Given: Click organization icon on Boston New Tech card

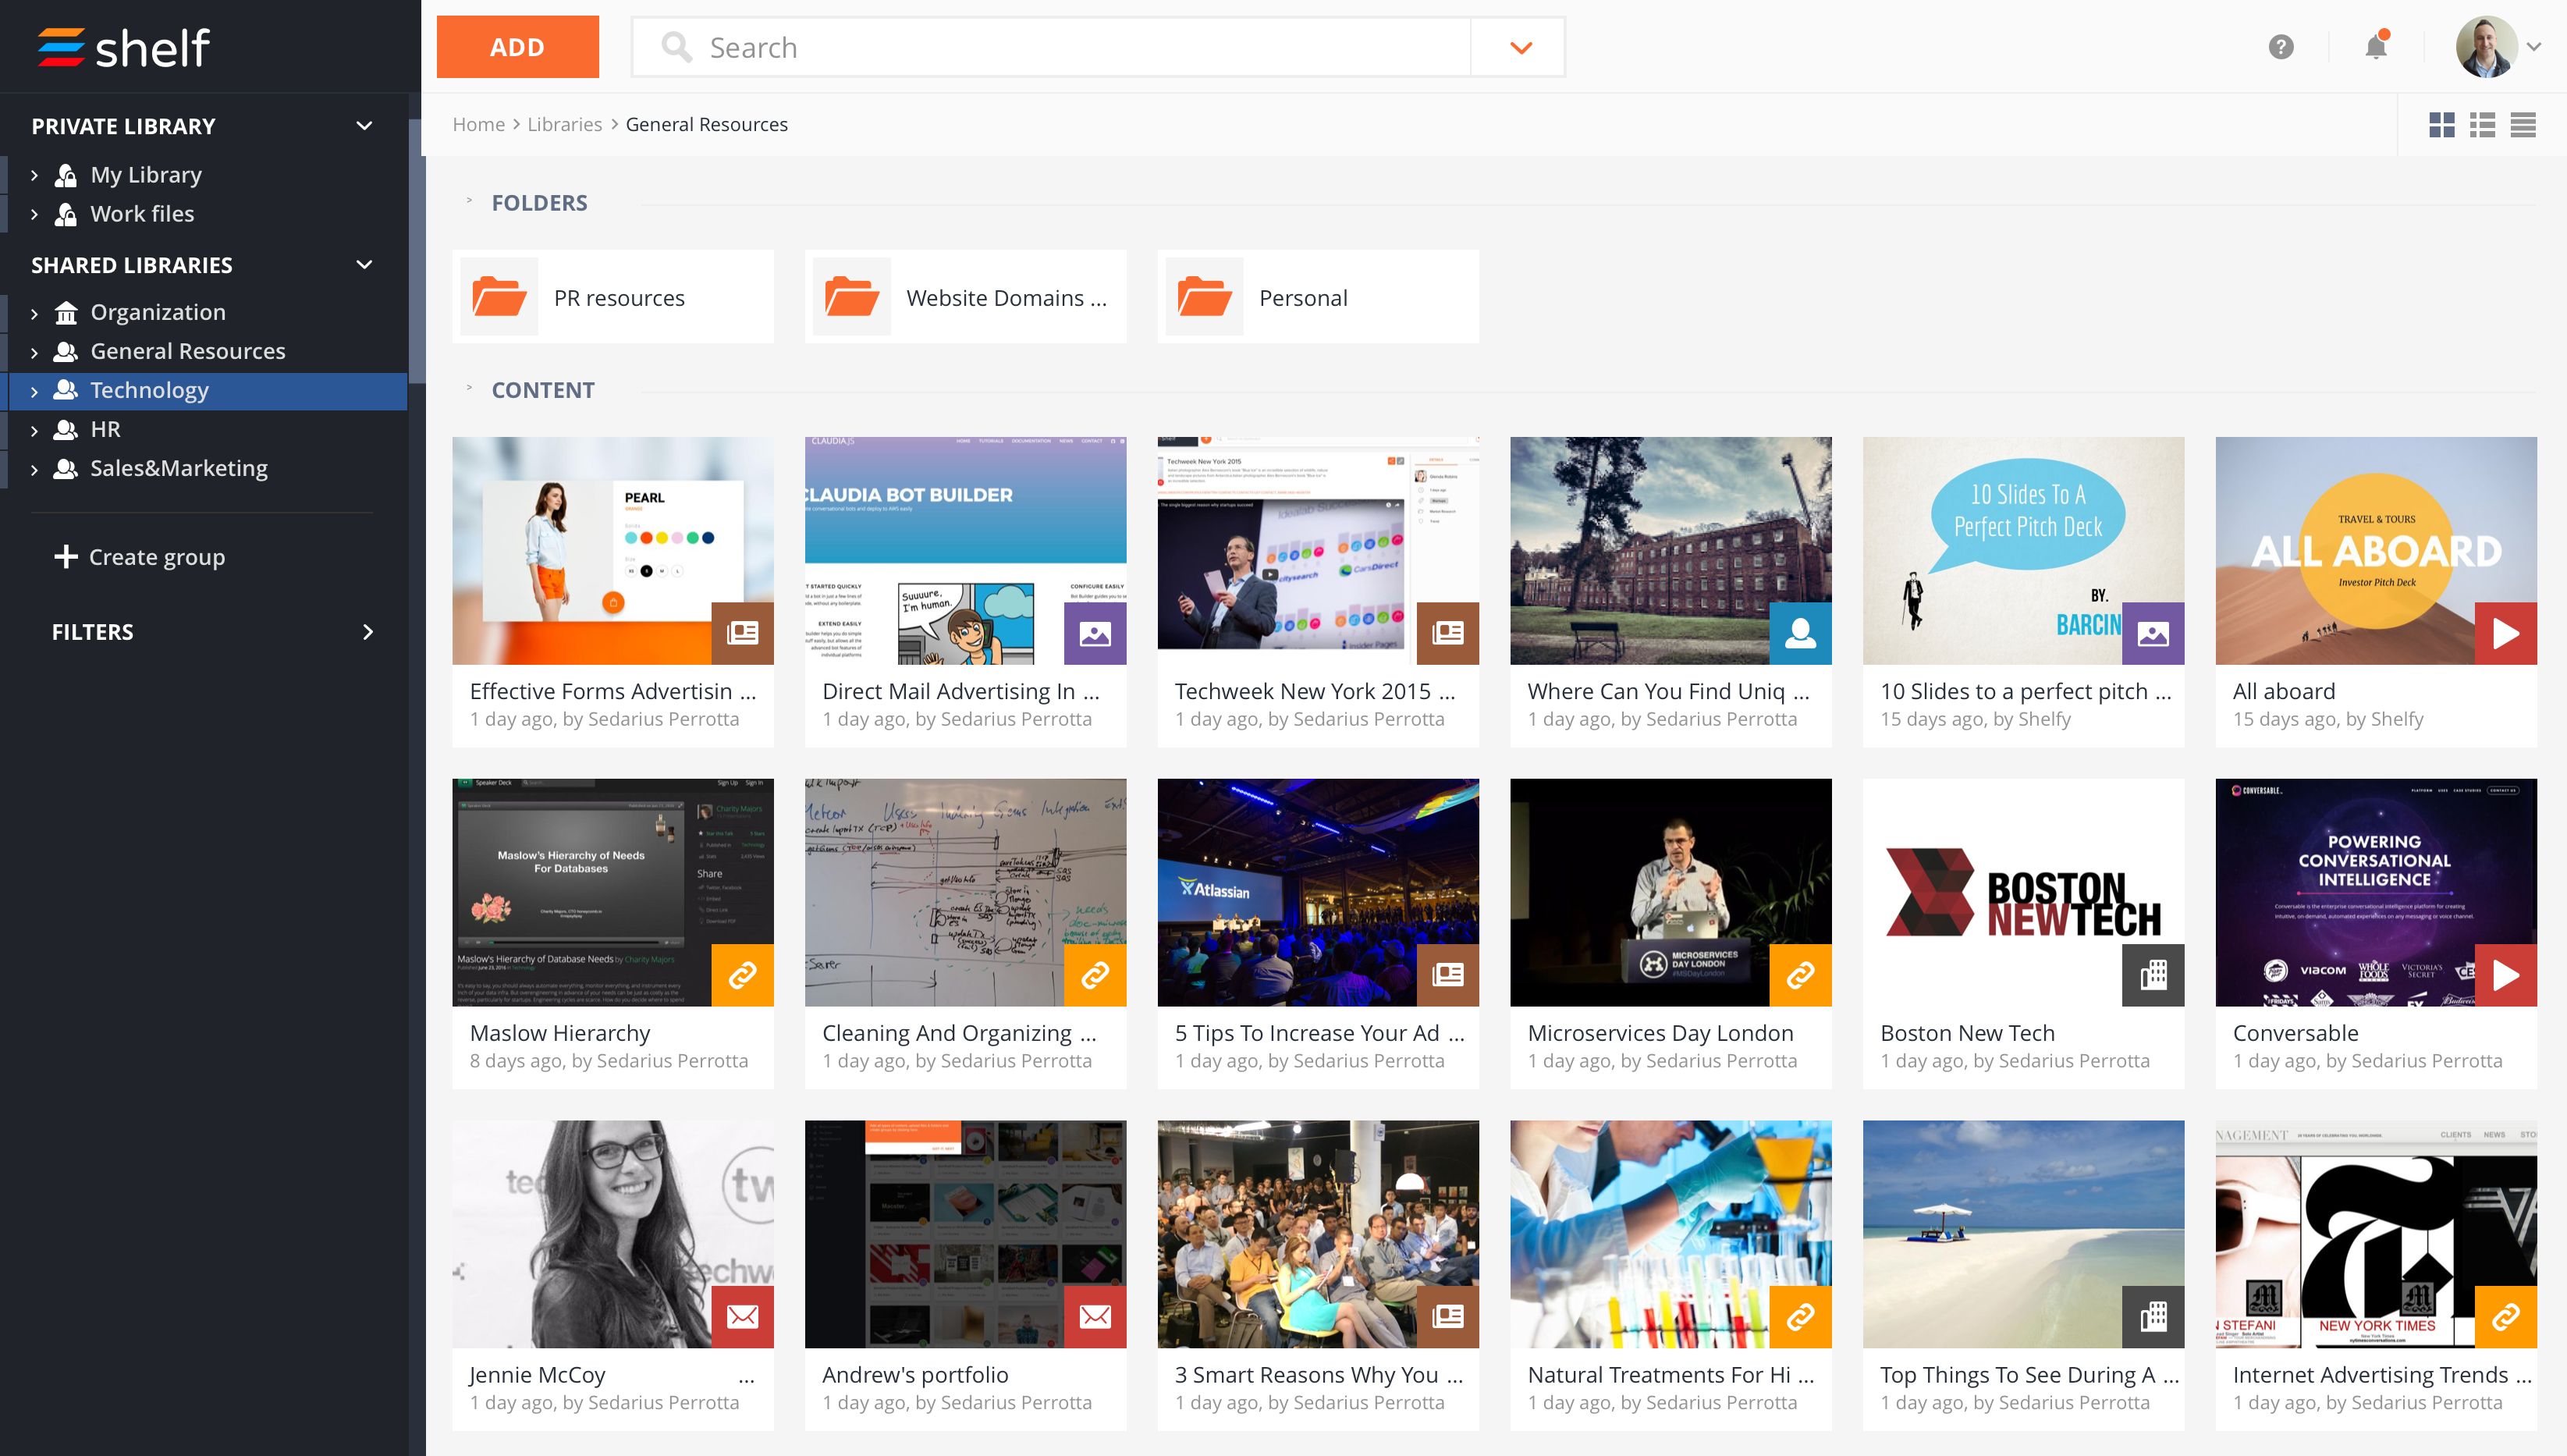Looking at the screenshot, I should coord(2153,975).
